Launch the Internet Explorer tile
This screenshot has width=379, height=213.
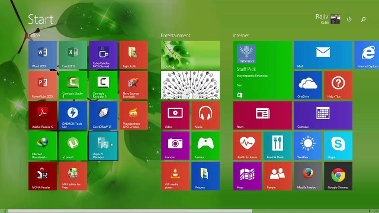(x=367, y=55)
